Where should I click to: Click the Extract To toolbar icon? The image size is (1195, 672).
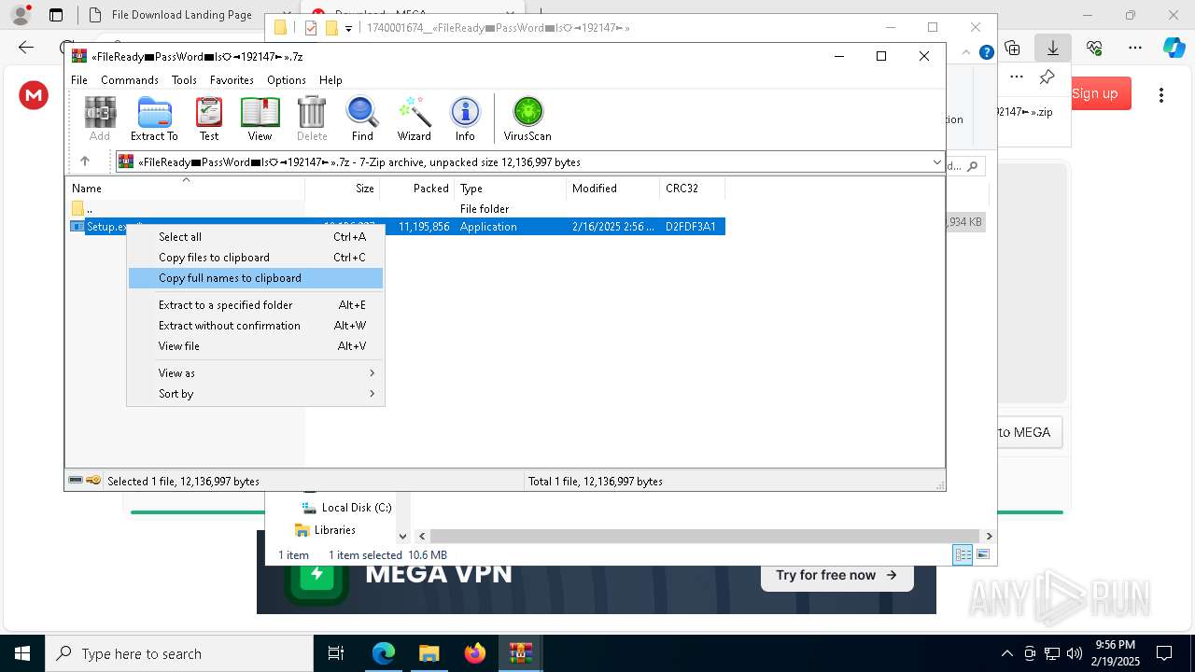coord(154,119)
